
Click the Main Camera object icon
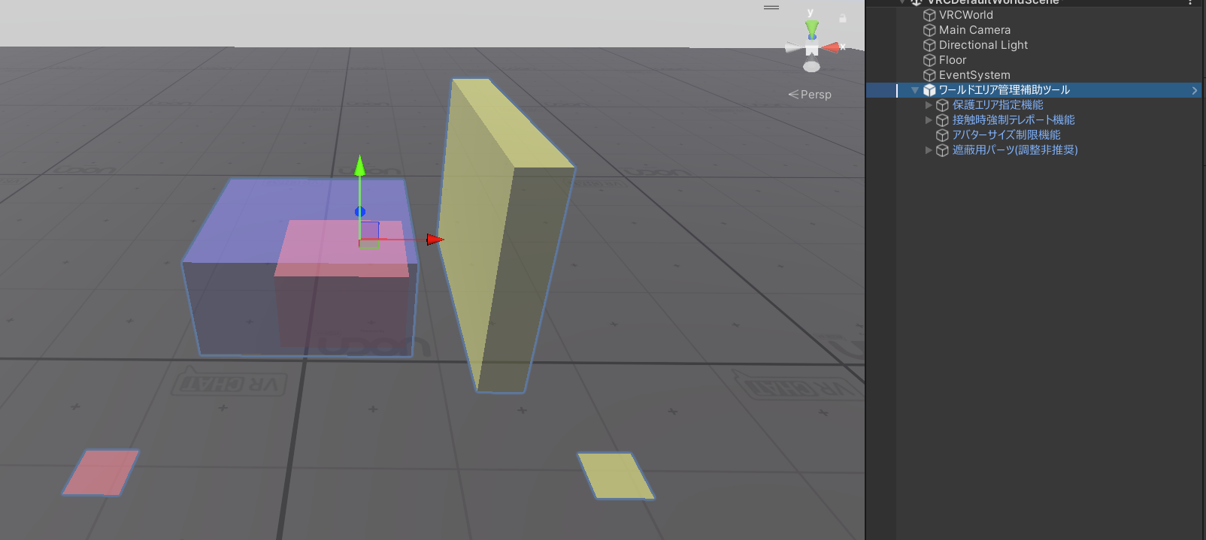[x=929, y=30]
